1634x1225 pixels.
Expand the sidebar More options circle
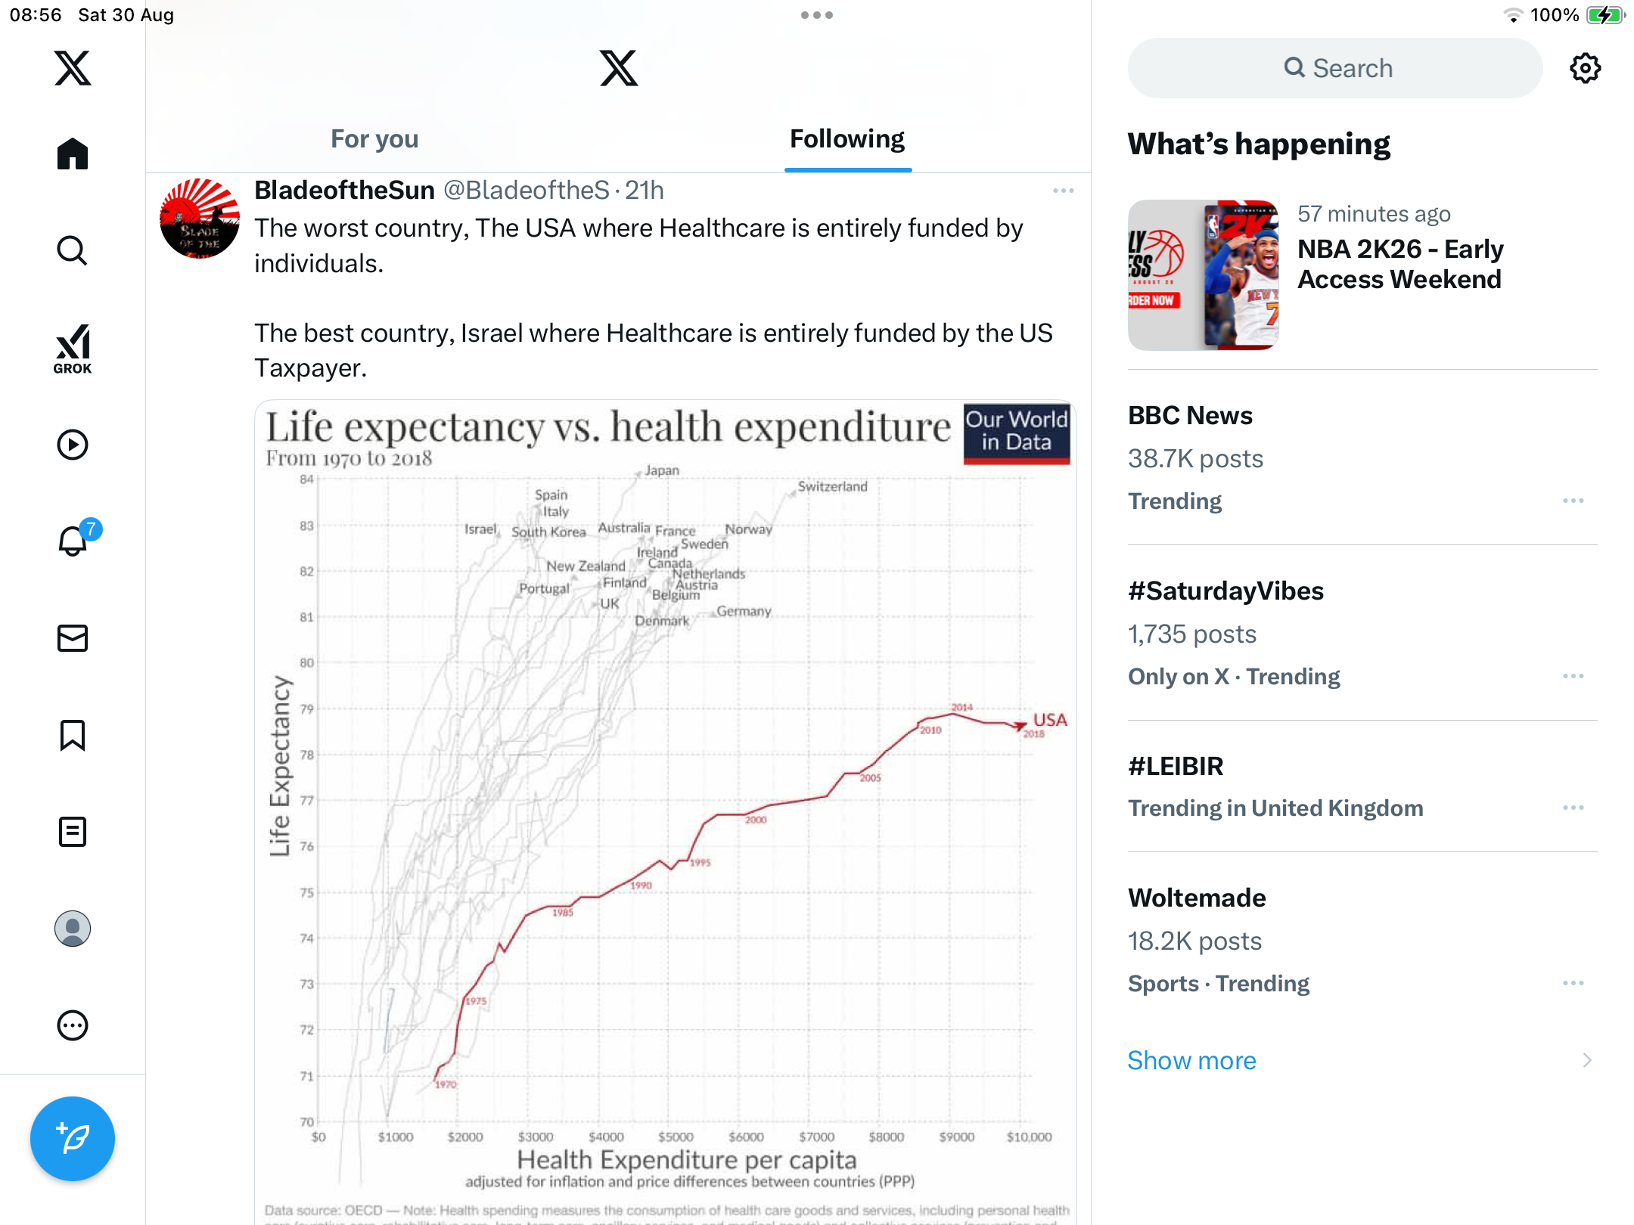point(73,1025)
